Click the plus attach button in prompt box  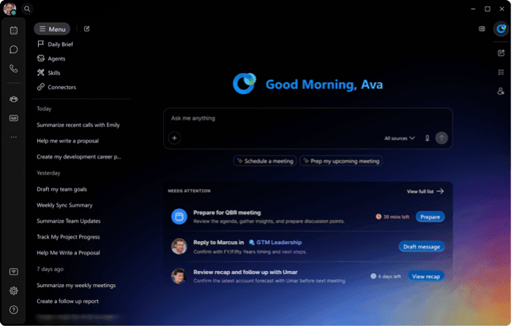[174, 138]
